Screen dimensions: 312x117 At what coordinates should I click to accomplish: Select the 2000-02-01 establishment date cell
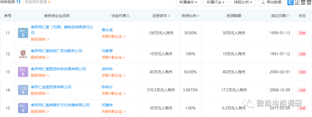point(280,72)
